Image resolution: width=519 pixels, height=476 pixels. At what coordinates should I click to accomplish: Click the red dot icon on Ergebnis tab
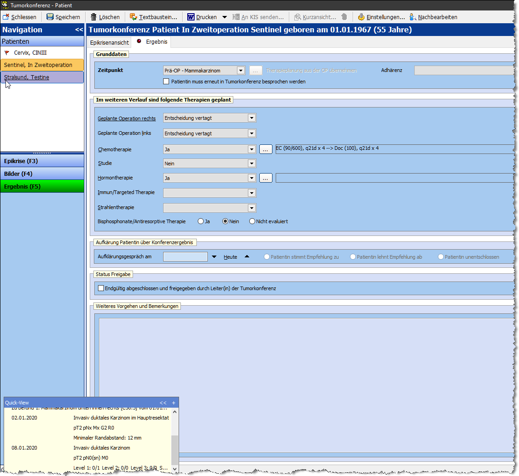pos(139,41)
